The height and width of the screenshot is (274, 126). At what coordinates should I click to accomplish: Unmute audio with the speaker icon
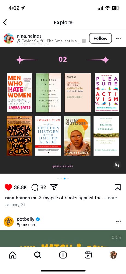point(117,165)
